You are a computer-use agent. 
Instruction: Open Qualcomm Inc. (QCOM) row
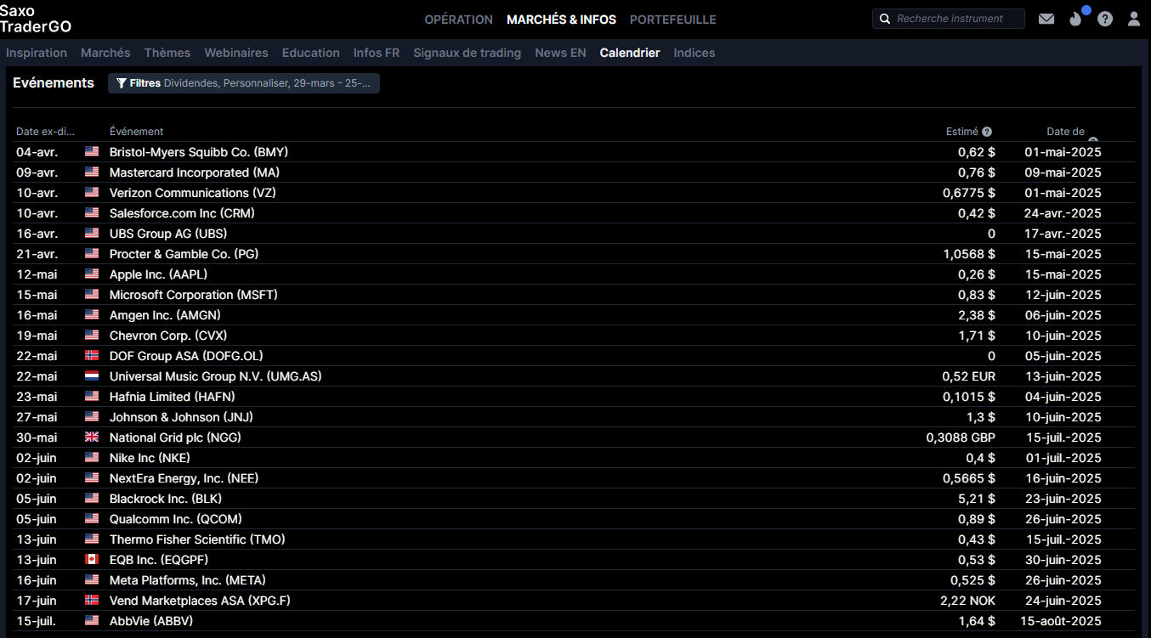574,519
